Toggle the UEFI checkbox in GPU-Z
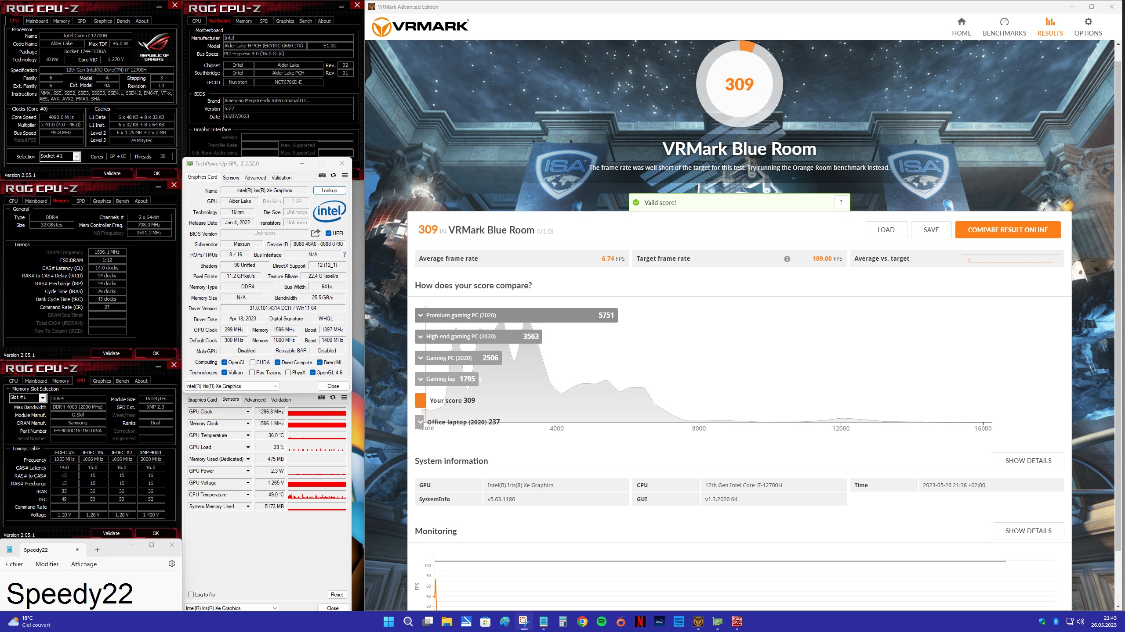 (x=328, y=233)
